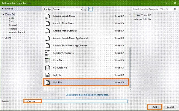
Task: Select the 'XML File' row text
Action: coord(57,82)
